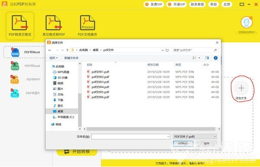This screenshot has height=167, width=260.
Task: Click the pdf文件6.pdf file icon
Action: [x=88, y=97]
